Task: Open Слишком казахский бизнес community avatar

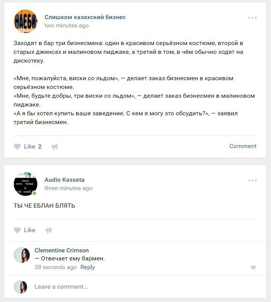Action: 26,21
